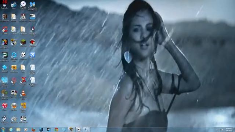Launch the blue airplane desktop shortcut
The width and height of the screenshot is (235, 132).
[32, 56]
